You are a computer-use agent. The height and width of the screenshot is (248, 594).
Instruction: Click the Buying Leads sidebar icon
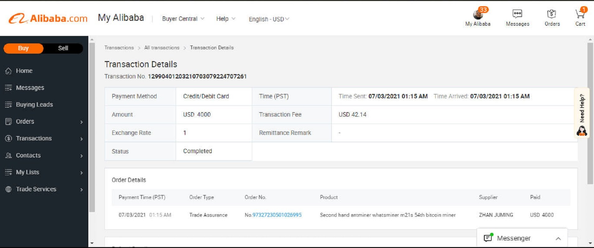[8, 105]
